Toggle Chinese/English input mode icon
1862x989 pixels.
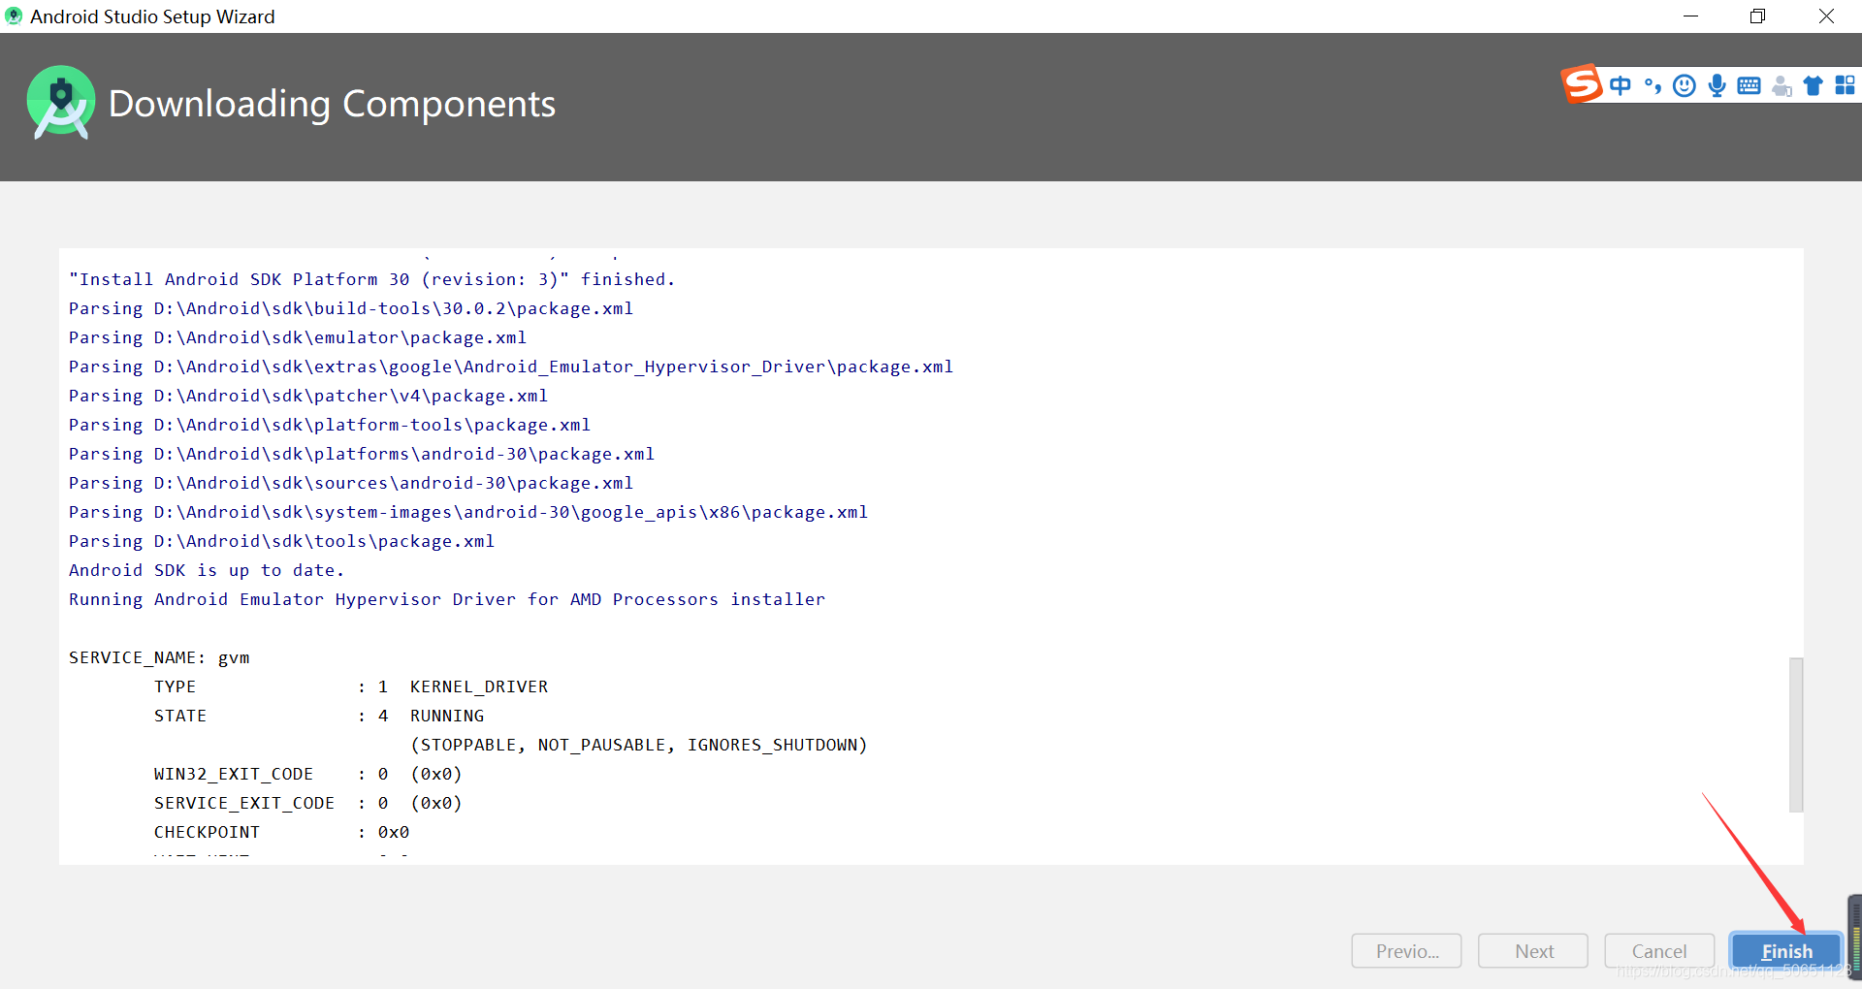point(1621,85)
